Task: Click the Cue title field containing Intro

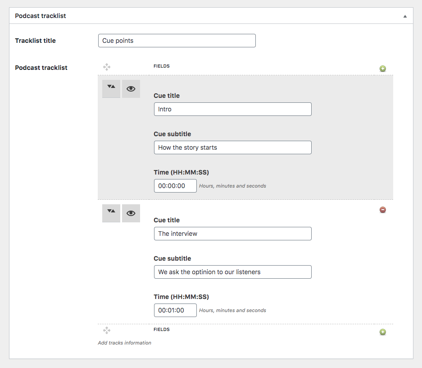Action: pyautogui.click(x=233, y=109)
